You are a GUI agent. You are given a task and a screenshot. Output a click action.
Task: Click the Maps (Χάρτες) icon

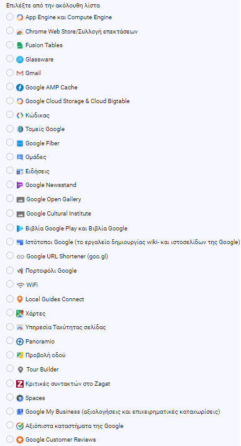click(x=20, y=314)
